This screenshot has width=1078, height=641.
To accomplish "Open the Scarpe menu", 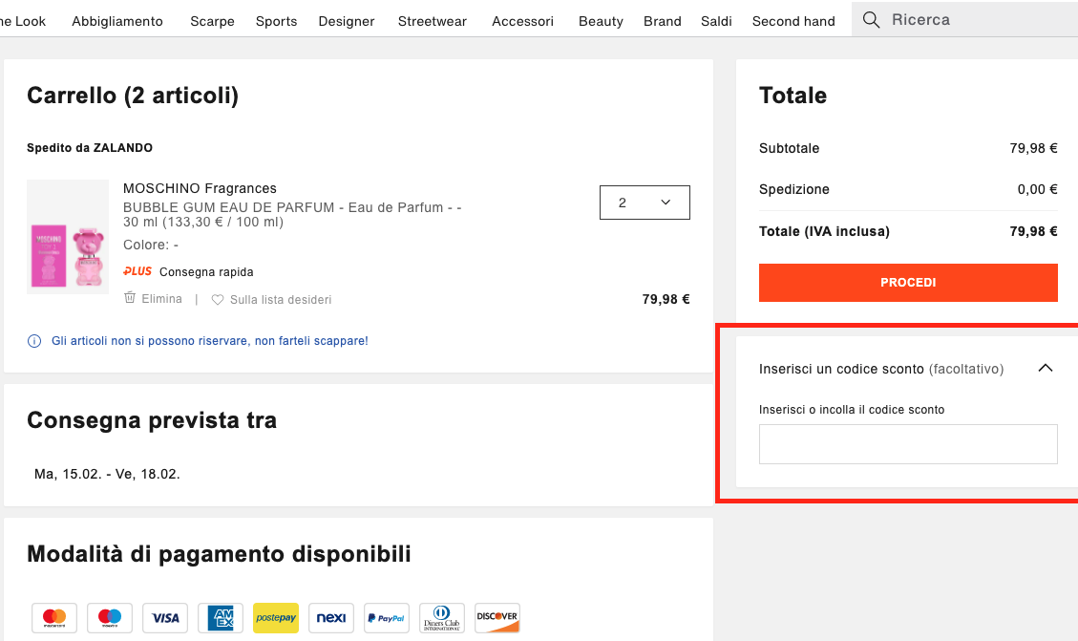I will coord(212,21).
